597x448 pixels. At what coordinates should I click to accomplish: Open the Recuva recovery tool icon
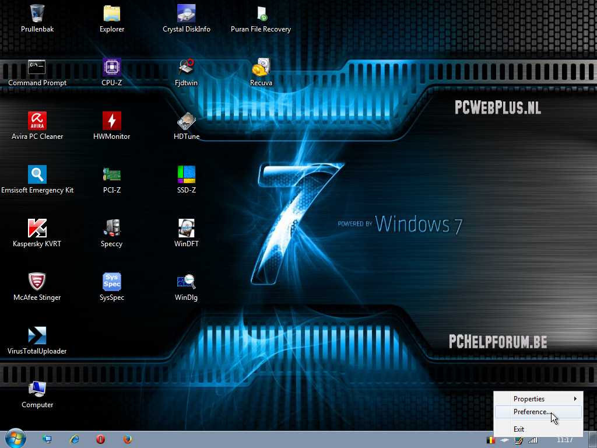[x=261, y=67]
